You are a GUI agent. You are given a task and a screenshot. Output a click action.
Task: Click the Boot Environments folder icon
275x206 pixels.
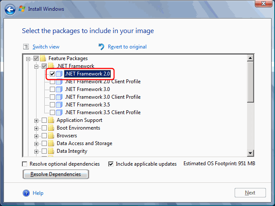pos(51,128)
